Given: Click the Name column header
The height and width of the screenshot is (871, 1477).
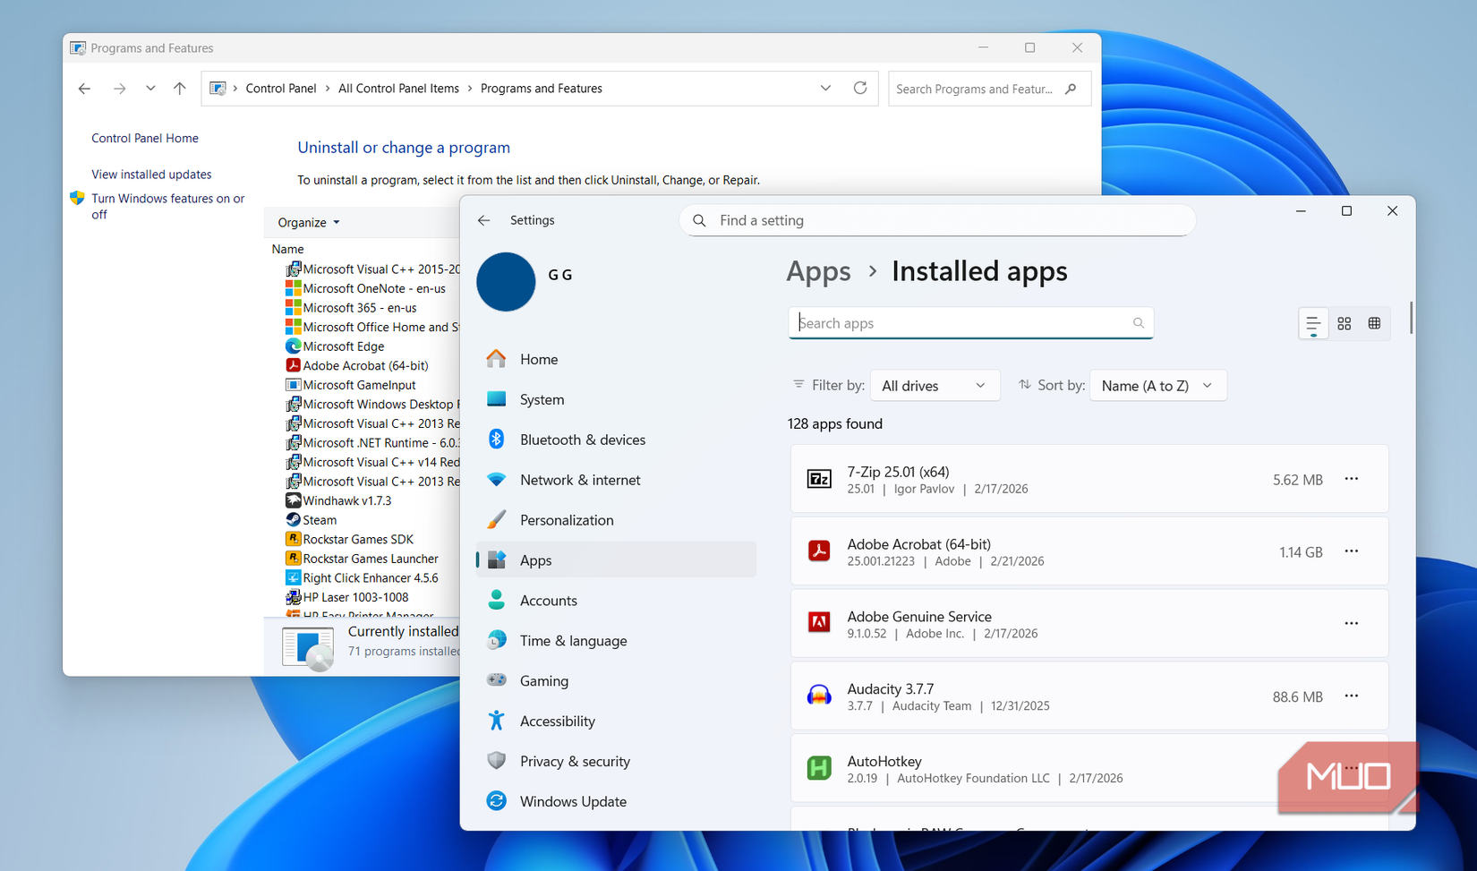Looking at the screenshot, I should pyautogui.click(x=288, y=249).
